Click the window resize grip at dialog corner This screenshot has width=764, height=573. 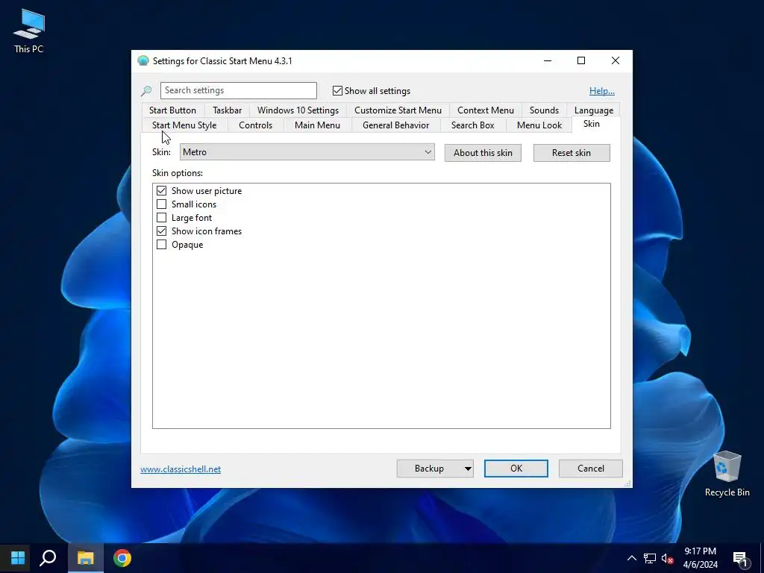click(627, 483)
